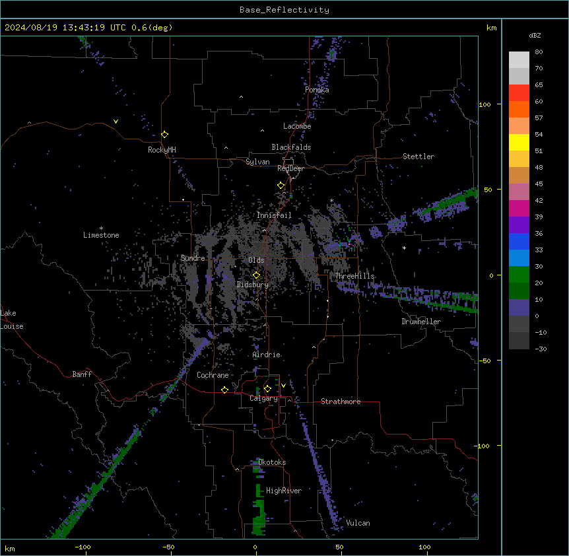Image resolution: width=569 pixels, height=556 pixels.
Task: Click the Innisfail town label
Action: pos(274,215)
